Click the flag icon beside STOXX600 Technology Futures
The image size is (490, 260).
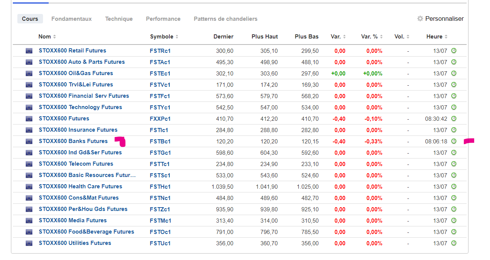[29, 107]
